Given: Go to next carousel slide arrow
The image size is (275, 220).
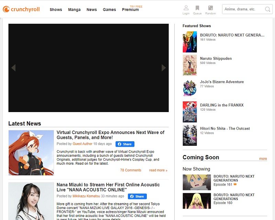Looking at the screenshot, I should [x=164, y=68].
